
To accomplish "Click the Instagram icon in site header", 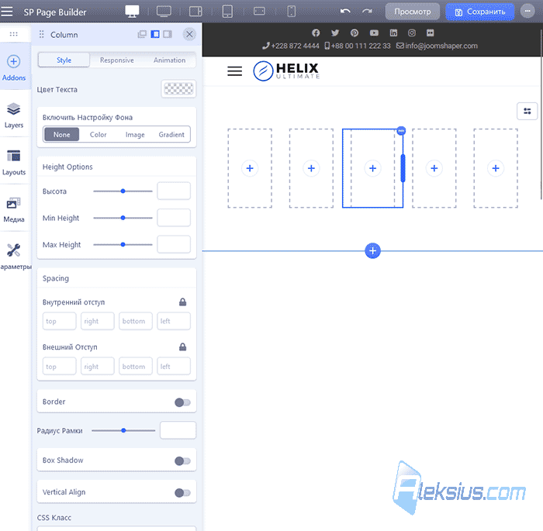I will pyautogui.click(x=412, y=33).
